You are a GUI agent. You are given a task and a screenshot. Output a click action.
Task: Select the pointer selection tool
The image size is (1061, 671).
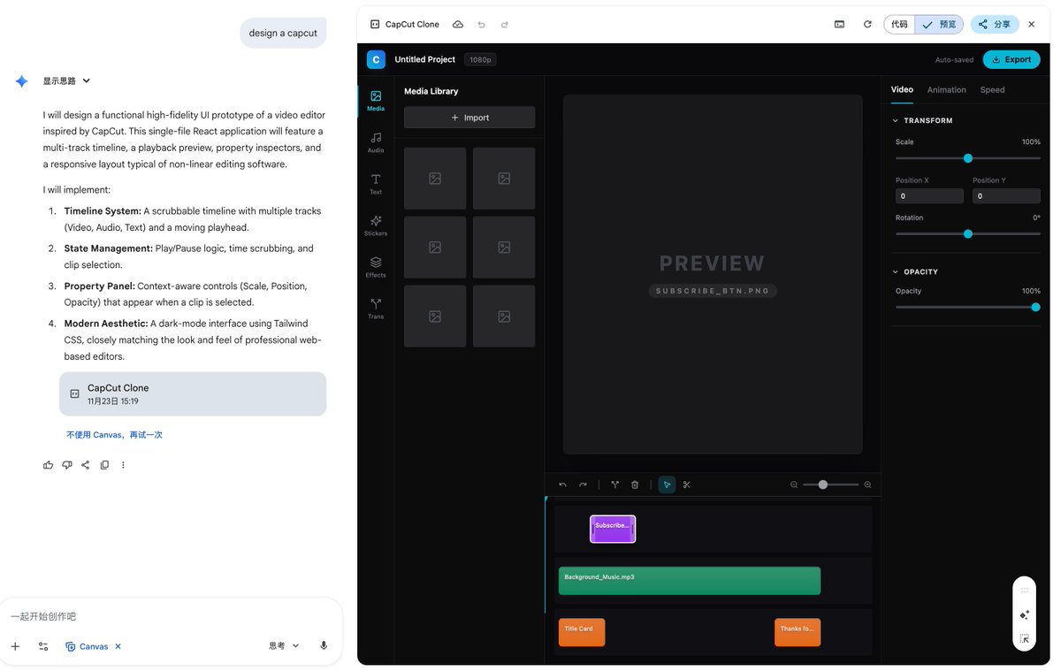click(667, 484)
